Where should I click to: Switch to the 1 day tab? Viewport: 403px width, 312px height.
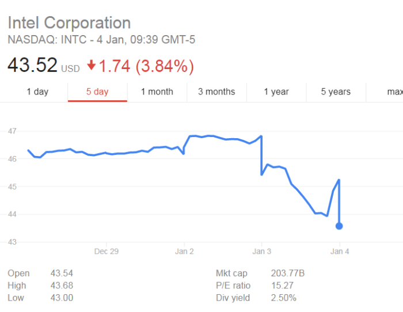click(37, 92)
